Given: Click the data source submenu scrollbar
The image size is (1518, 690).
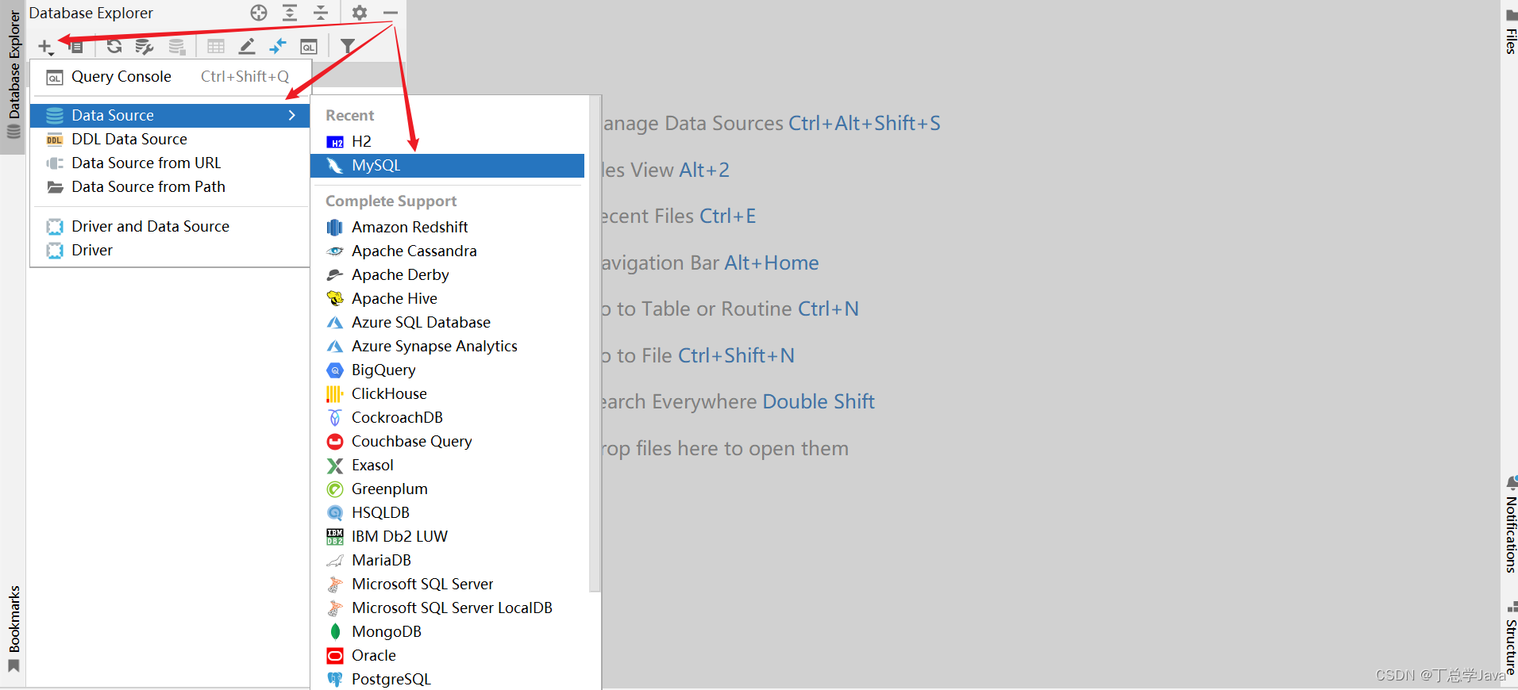Looking at the screenshot, I should pyautogui.click(x=595, y=344).
